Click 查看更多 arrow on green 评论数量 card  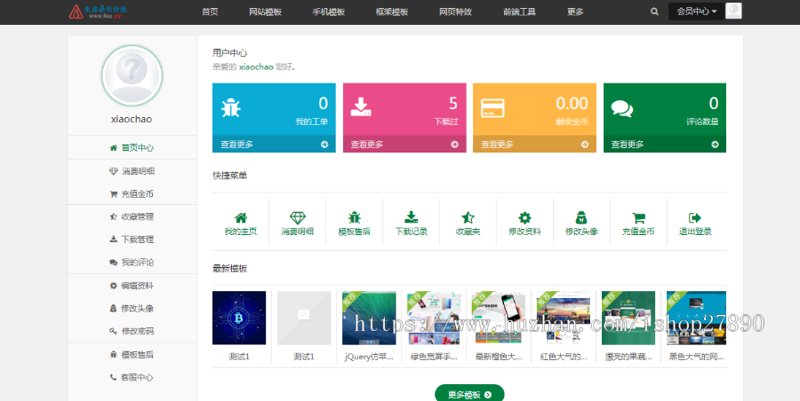click(x=715, y=145)
